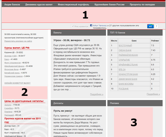Screen dimensions: 166x137
Task: Open the РАЙФФАЙЗЕНБАНК link
Action: [128, 55]
